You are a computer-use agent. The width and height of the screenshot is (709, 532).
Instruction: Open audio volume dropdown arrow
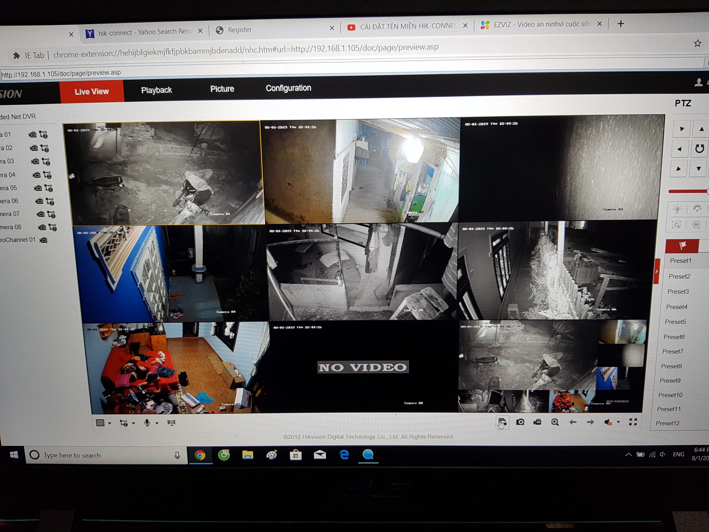[618, 422]
